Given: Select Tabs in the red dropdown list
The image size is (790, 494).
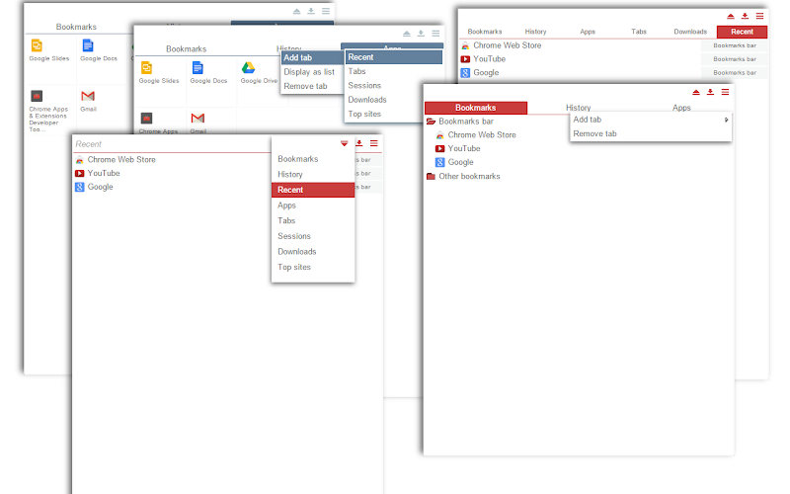Looking at the screenshot, I should coord(313,220).
